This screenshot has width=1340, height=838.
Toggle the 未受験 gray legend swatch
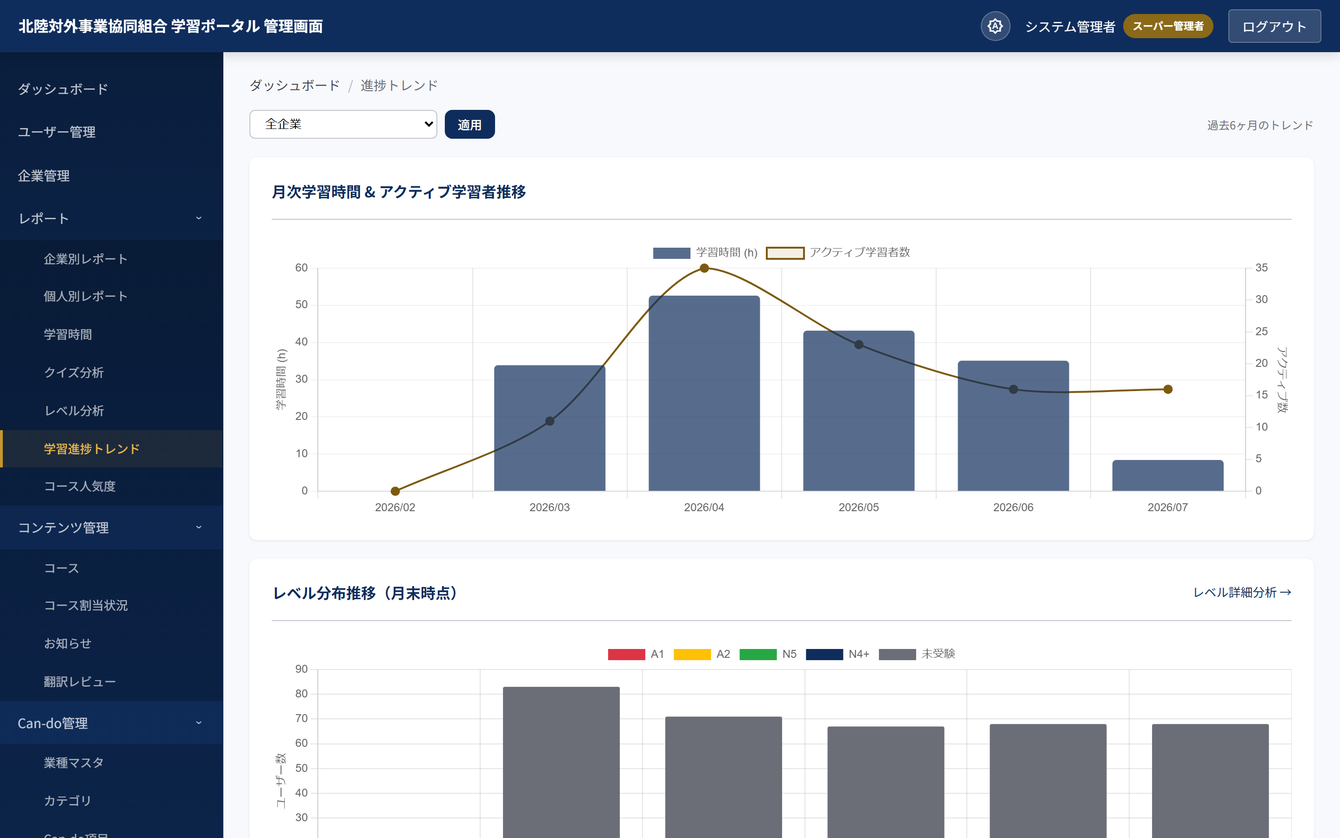click(x=897, y=654)
